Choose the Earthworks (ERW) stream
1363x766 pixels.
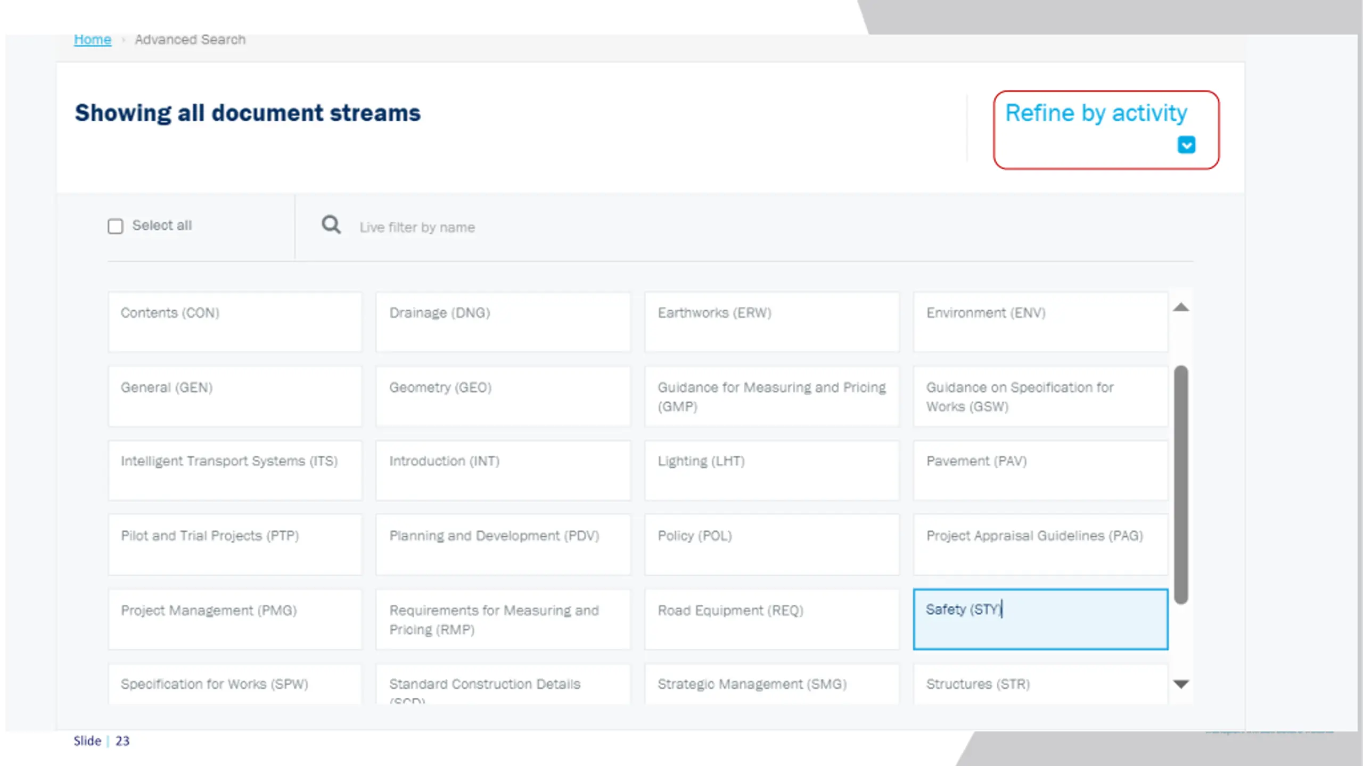tap(772, 322)
